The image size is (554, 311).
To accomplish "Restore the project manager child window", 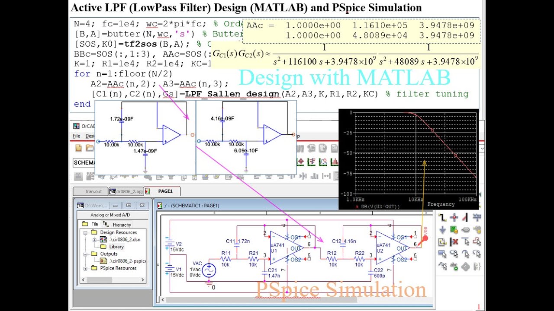I will (x=129, y=205).
